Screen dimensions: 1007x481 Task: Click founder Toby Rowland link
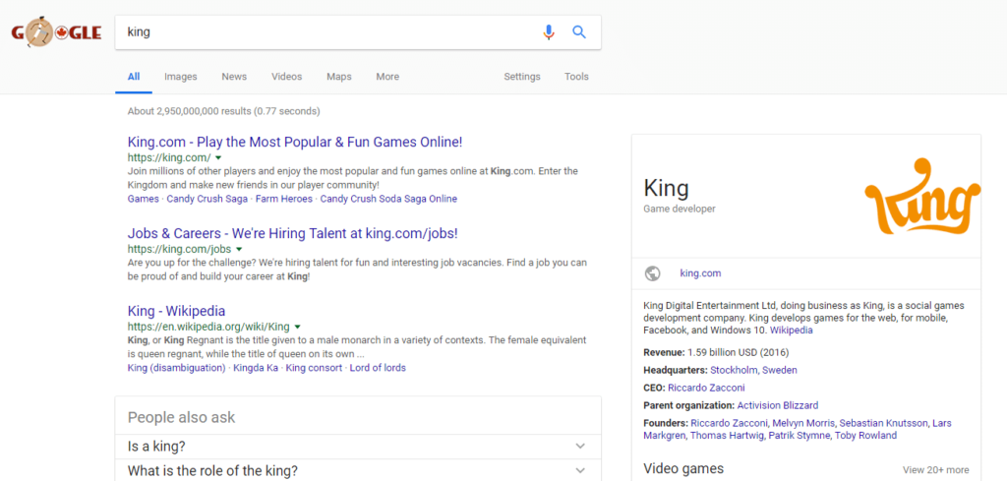[865, 436]
